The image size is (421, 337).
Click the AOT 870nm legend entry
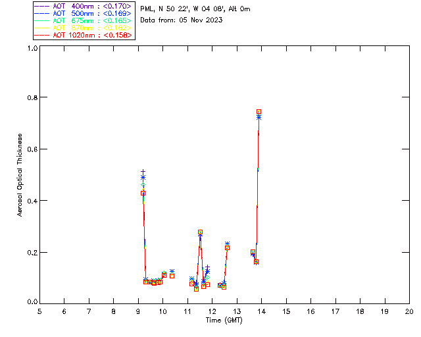tap(83, 28)
